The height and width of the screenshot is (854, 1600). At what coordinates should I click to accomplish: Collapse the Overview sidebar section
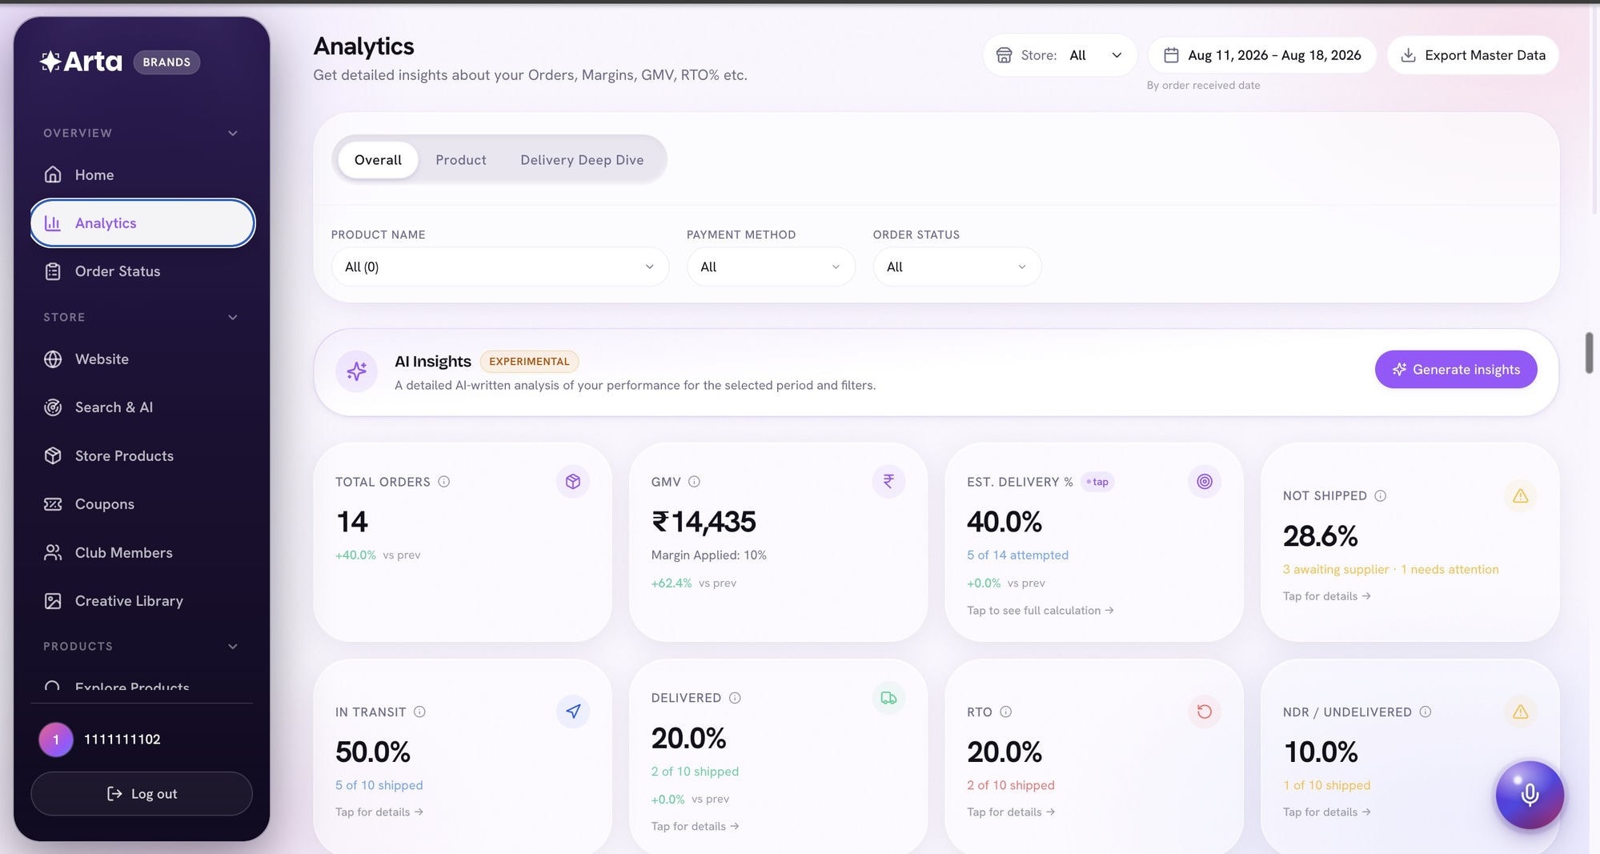coord(233,133)
